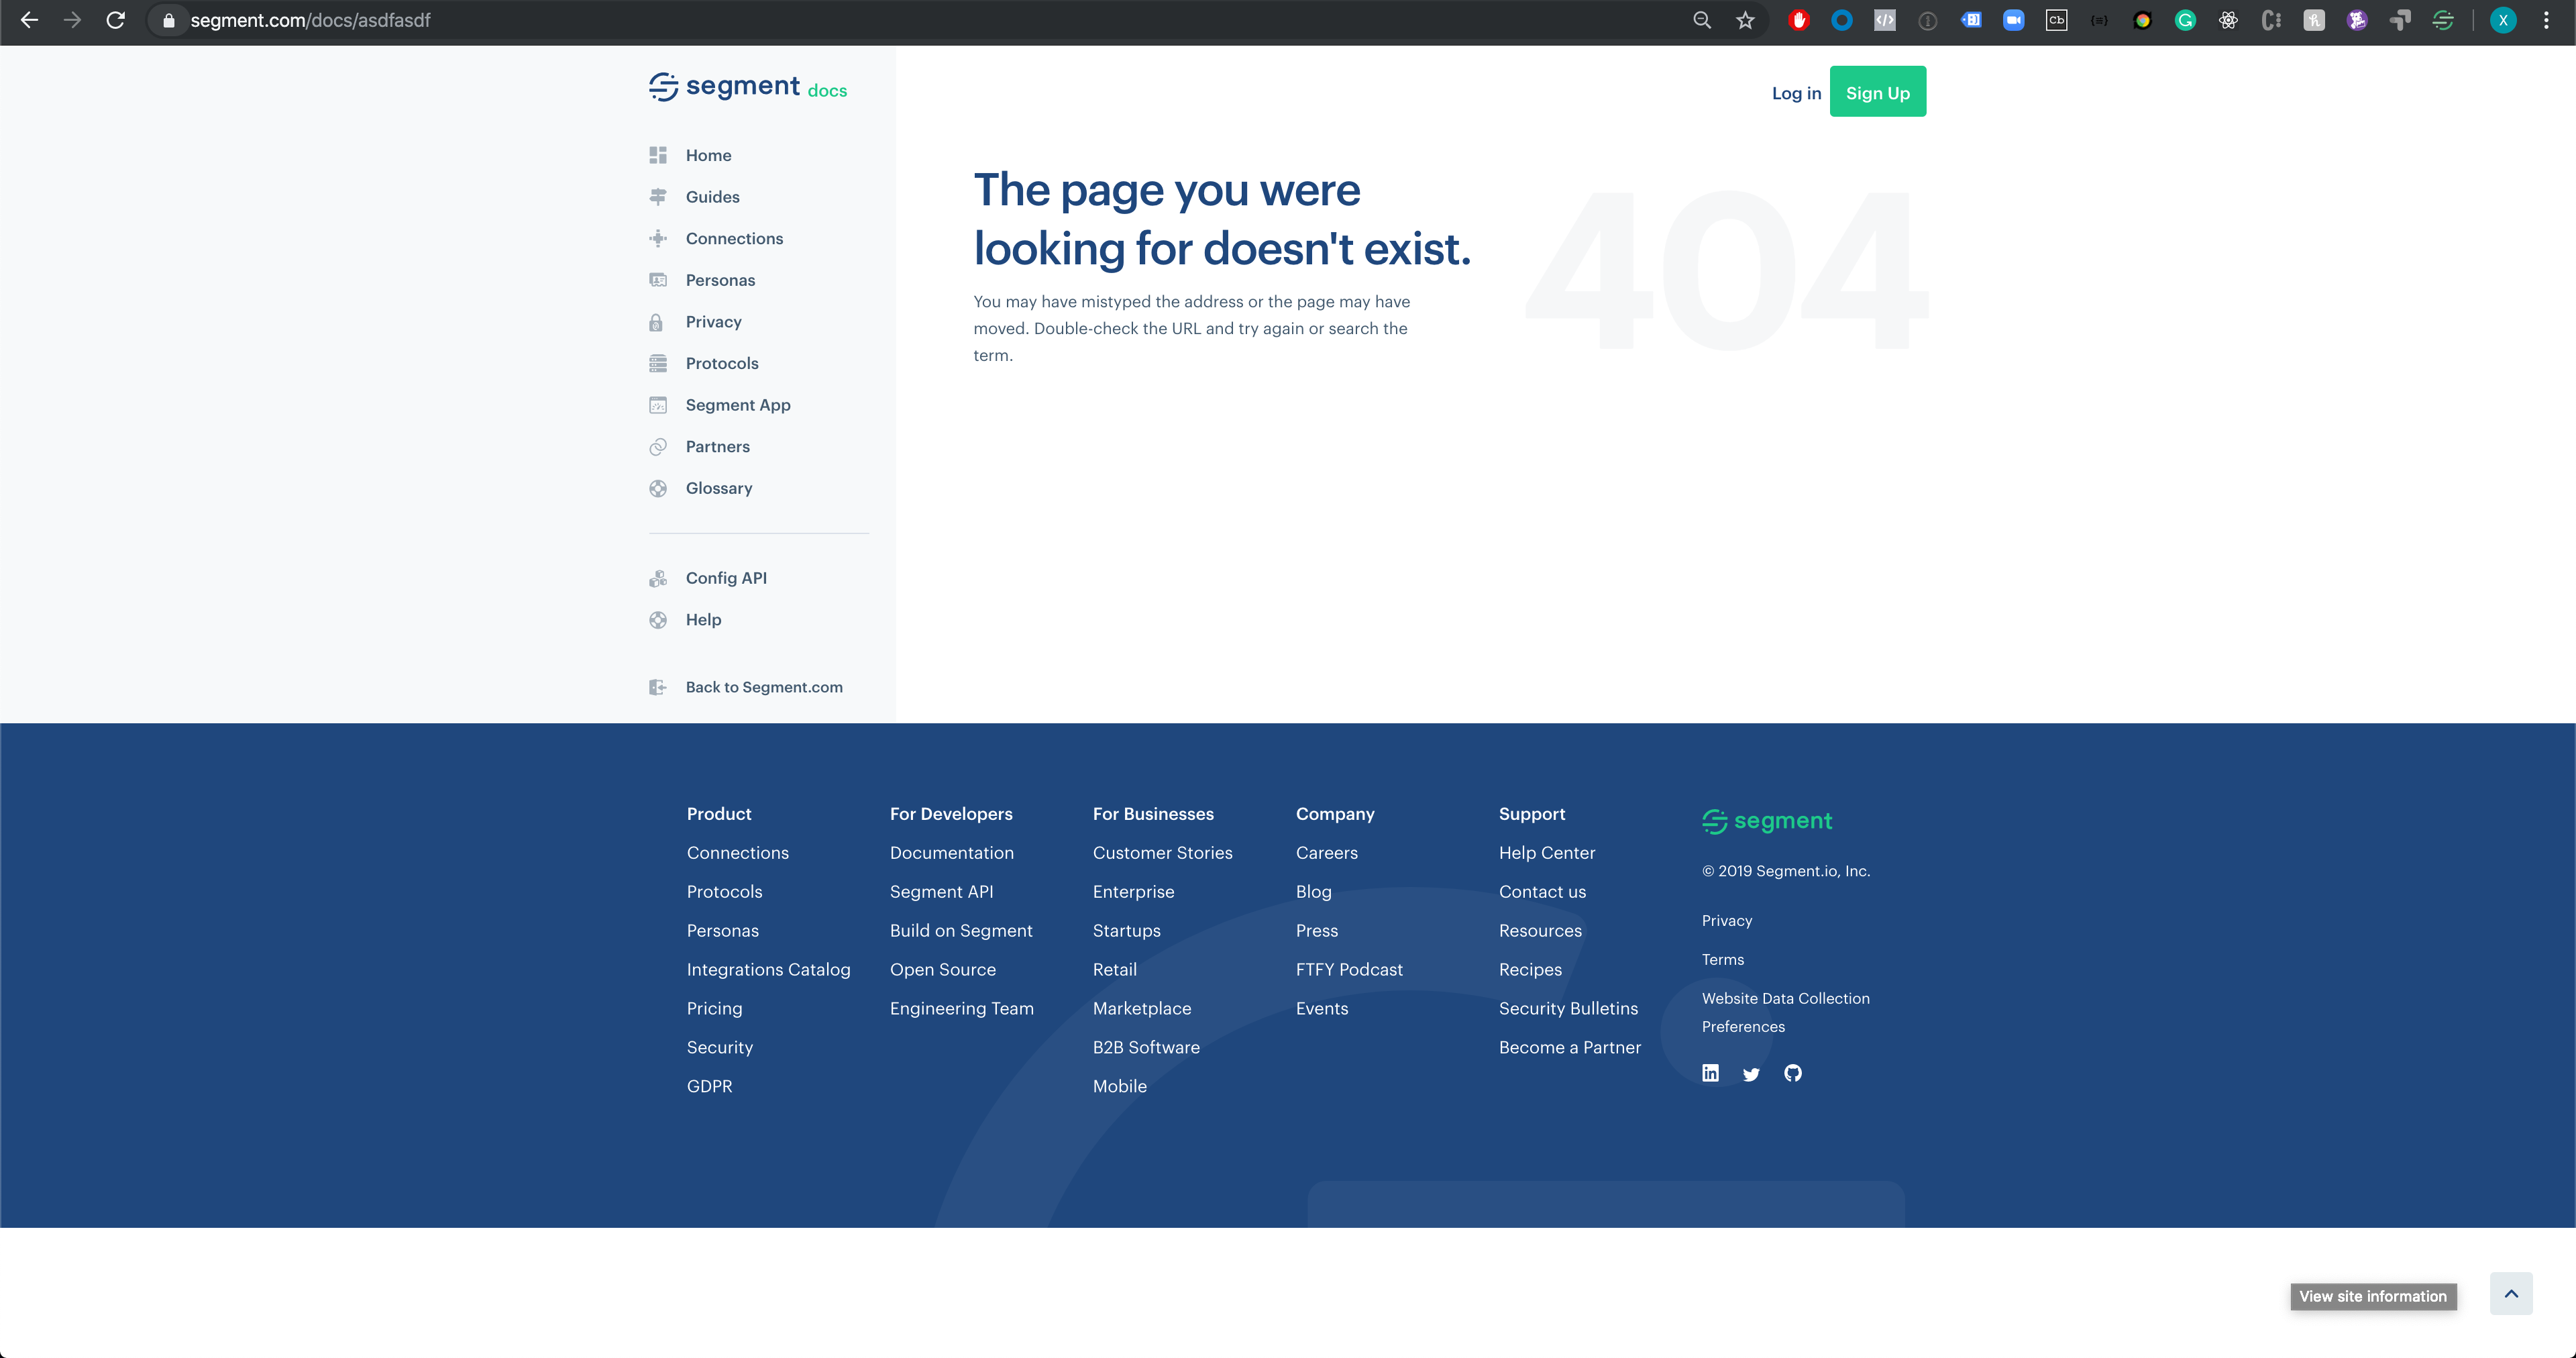The height and width of the screenshot is (1358, 2576).
Task: Open Careers footer link
Action: coord(1326,853)
